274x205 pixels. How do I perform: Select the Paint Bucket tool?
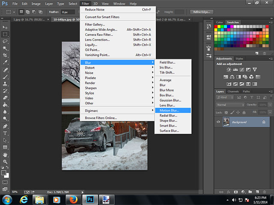click(x=5, y=105)
